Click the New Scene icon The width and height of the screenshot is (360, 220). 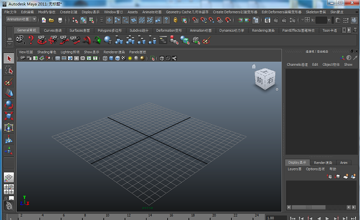43,20
